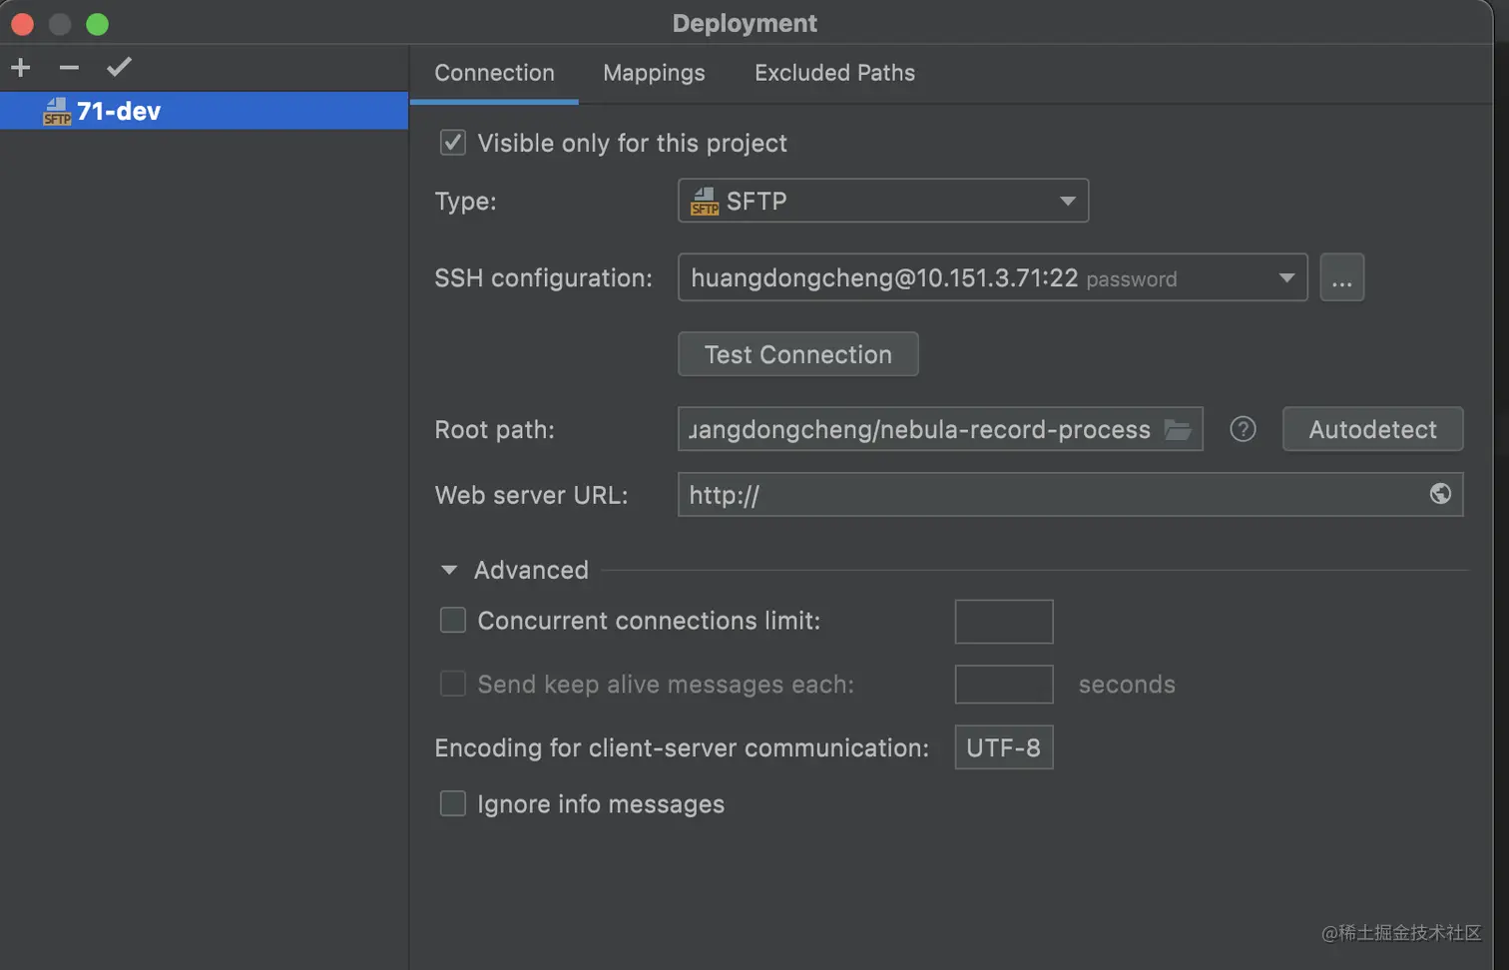Click the Autodetect button

pos(1372,429)
